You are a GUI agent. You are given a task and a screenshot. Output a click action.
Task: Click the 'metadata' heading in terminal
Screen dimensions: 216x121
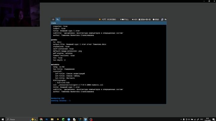(55, 65)
